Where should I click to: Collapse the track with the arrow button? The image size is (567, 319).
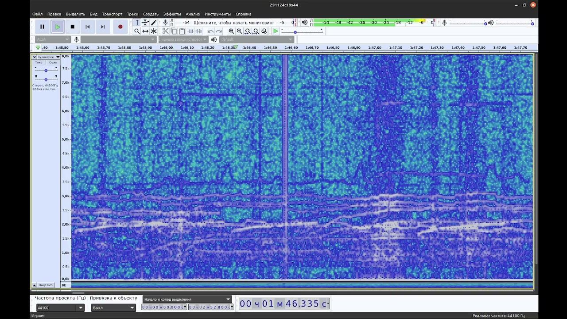[x=34, y=285]
